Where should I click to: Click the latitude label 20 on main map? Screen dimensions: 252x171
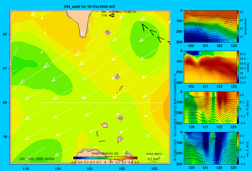click(x=5, y=103)
